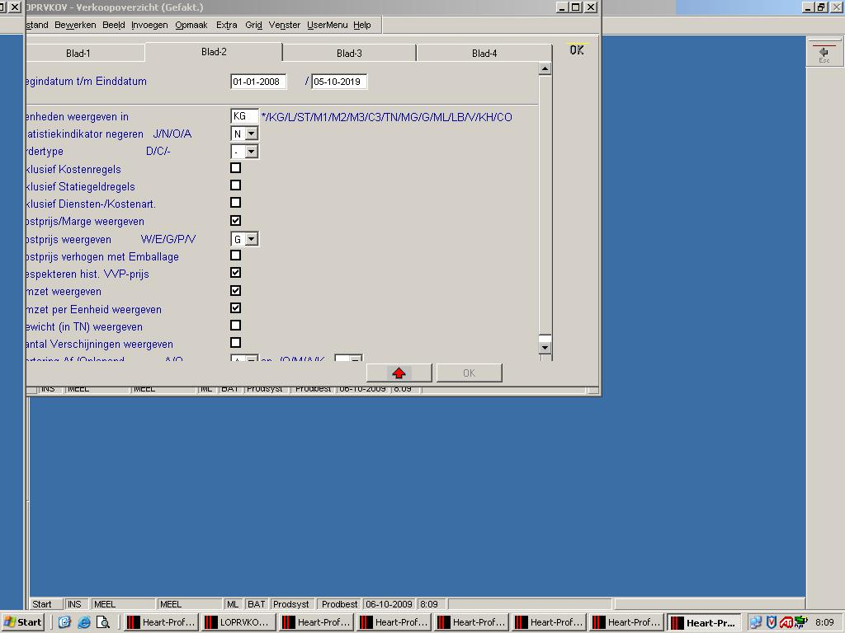Viewport: 845px width, 633px height.
Task: Open the ATI tray icon
Action: point(786,622)
